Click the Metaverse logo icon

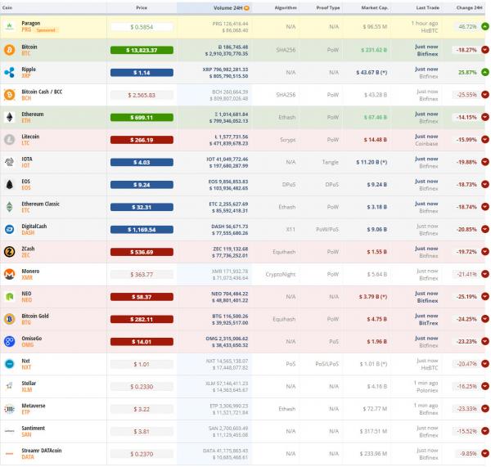tap(9, 409)
